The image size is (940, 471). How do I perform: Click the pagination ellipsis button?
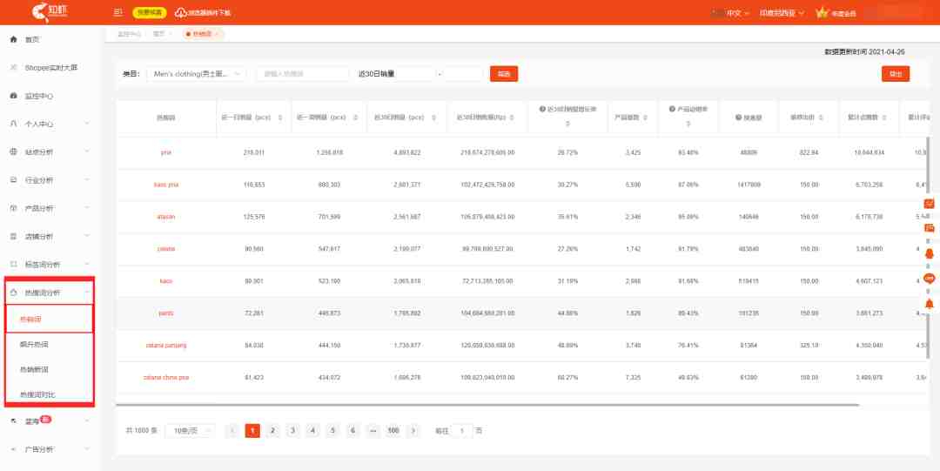pos(373,431)
